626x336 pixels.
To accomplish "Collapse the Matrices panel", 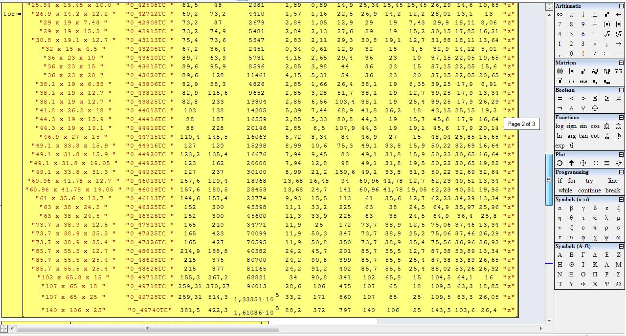I will pos(621,63).
